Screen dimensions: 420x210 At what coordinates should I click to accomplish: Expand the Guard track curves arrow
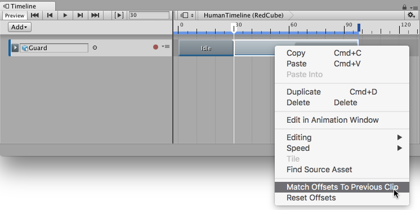(x=15, y=48)
